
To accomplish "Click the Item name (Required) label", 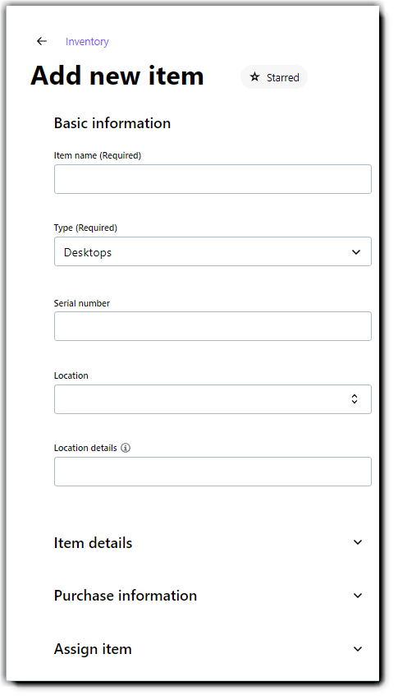I will click(98, 155).
